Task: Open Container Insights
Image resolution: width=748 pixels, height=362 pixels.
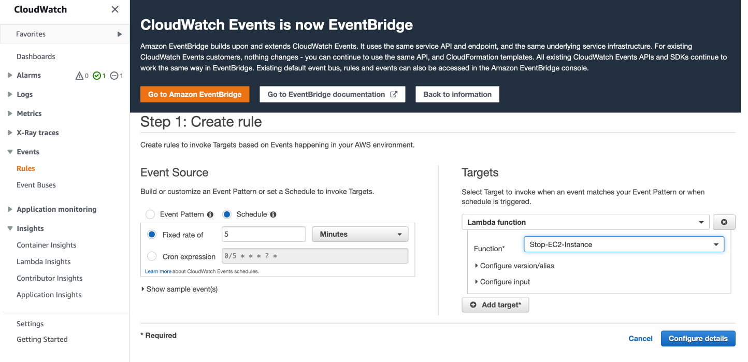Action: [47, 245]
